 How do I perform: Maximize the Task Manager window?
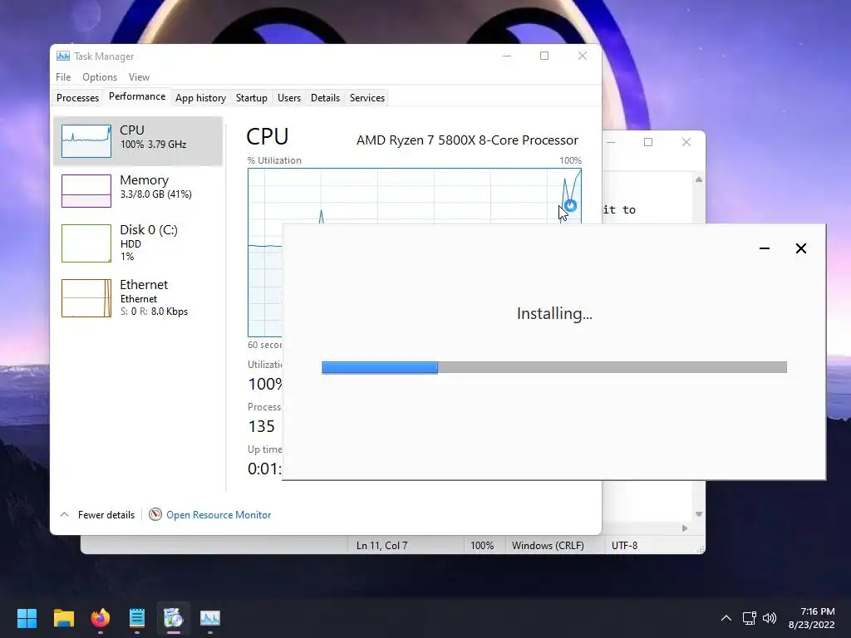[544, 56]
